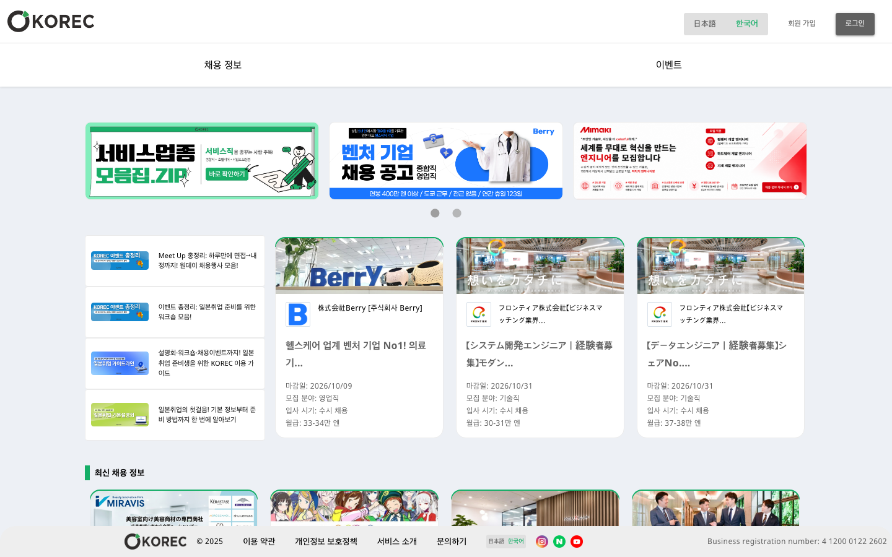This screenshot has height=557, width=892.
Task: Open the 채용 정보 tab
Action: coord(223,65)
